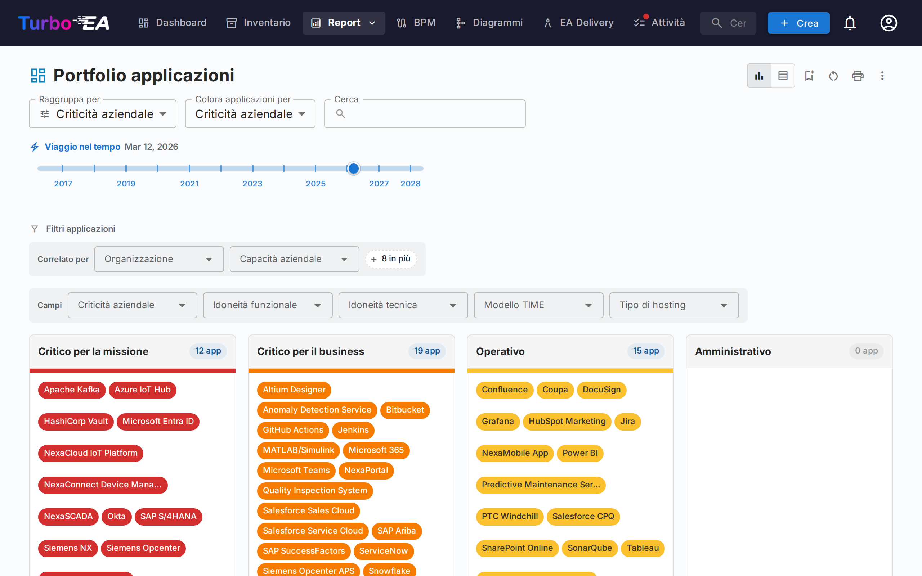Open the three-dot options icon

882,76
